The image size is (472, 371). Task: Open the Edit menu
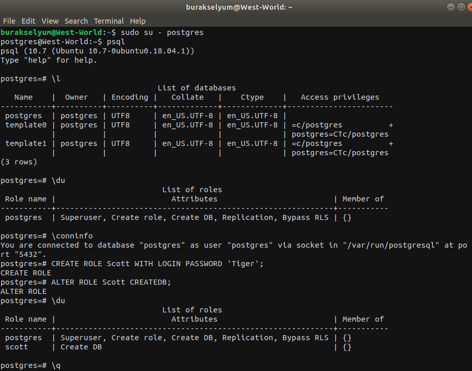click(28, 21)
